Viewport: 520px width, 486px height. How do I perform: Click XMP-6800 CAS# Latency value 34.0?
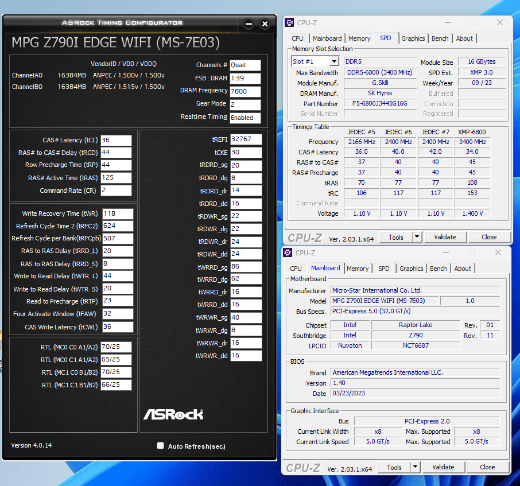click(472, 152)
